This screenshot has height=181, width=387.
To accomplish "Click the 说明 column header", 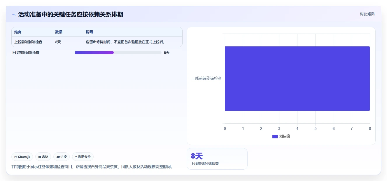I will (89, 32).
